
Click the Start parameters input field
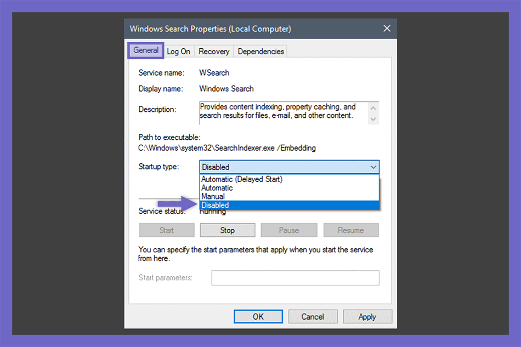click(296, 277)
